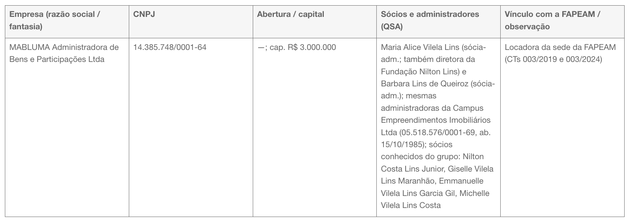Click the Sócios e administradores (QSA) header
Screen dimensions: 631x223
click(x=430, y=20)
